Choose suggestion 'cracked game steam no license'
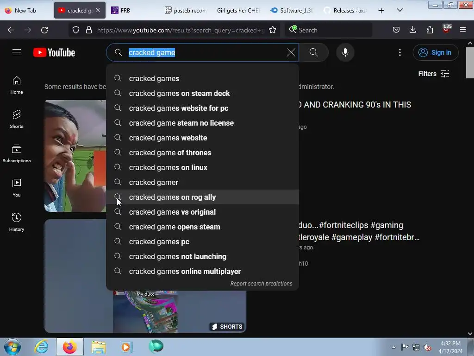Image resolution: width=474 pixels, height=356 pixels. [x=203, y=123]
